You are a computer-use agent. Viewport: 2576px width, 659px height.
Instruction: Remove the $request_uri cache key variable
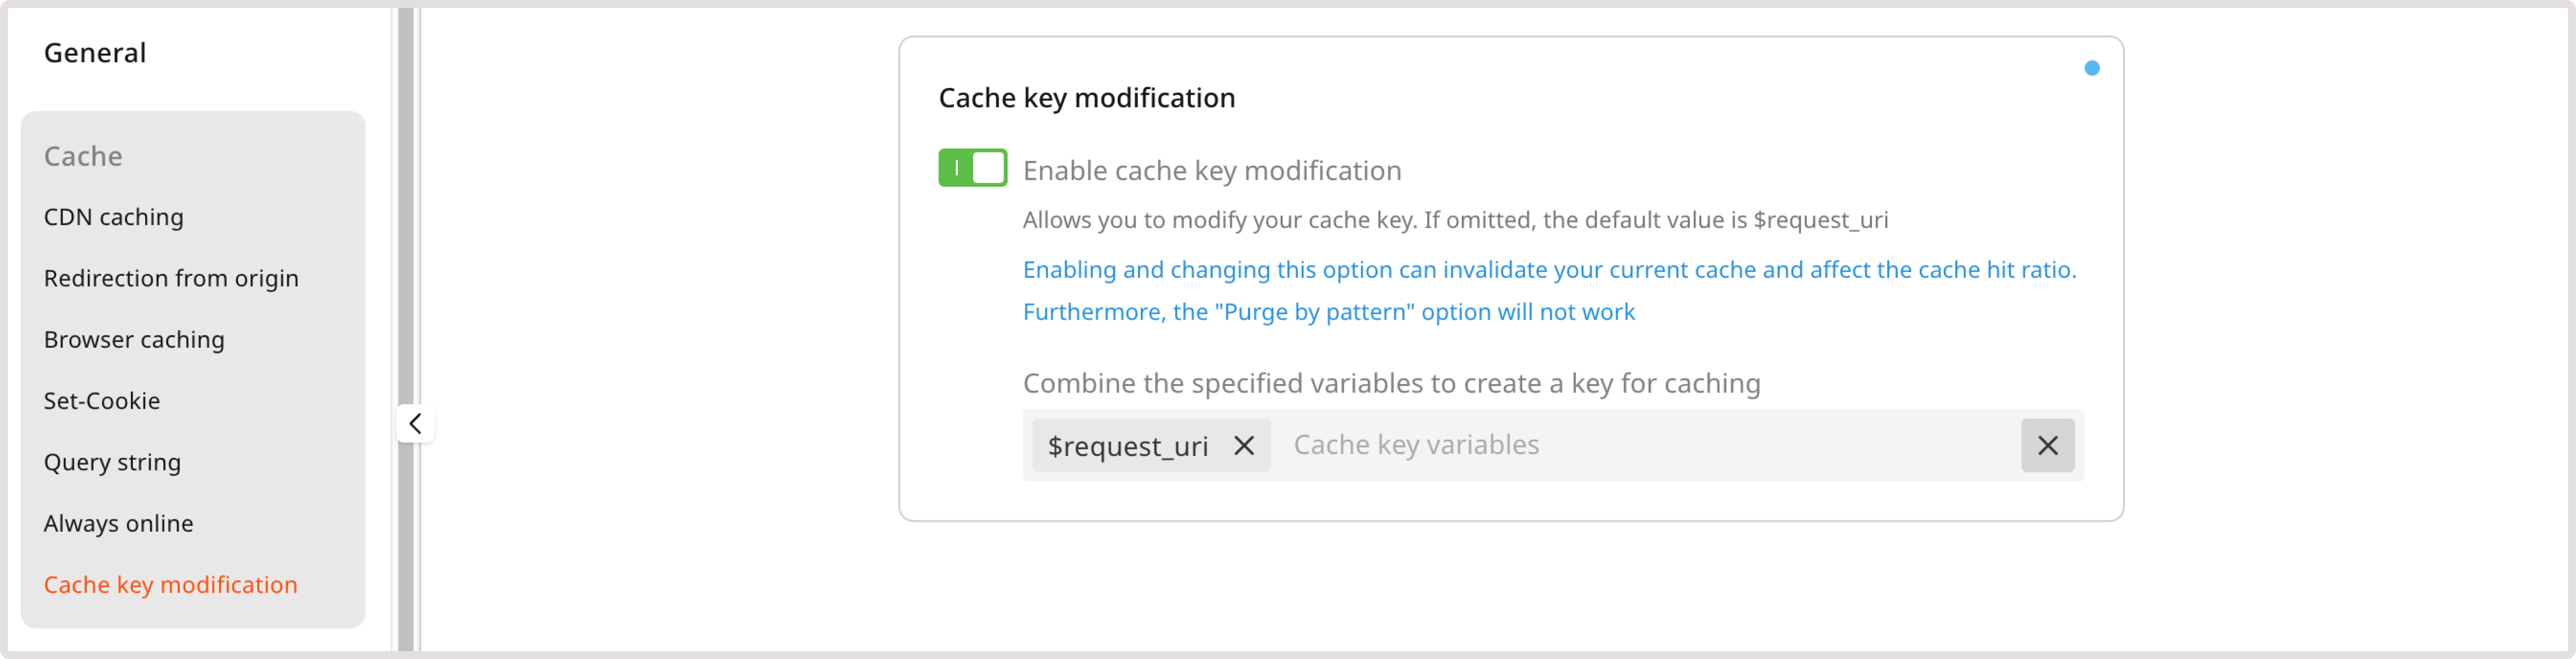point(1243,446)
